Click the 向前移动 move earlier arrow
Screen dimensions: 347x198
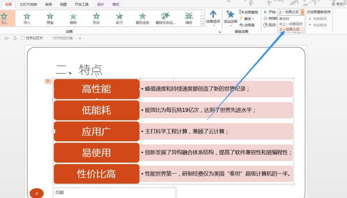pos(318,19)
